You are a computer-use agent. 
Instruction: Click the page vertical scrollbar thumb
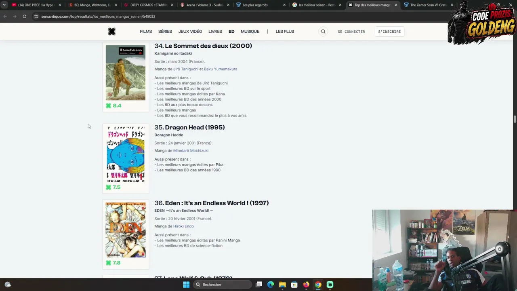pos(515,119)
